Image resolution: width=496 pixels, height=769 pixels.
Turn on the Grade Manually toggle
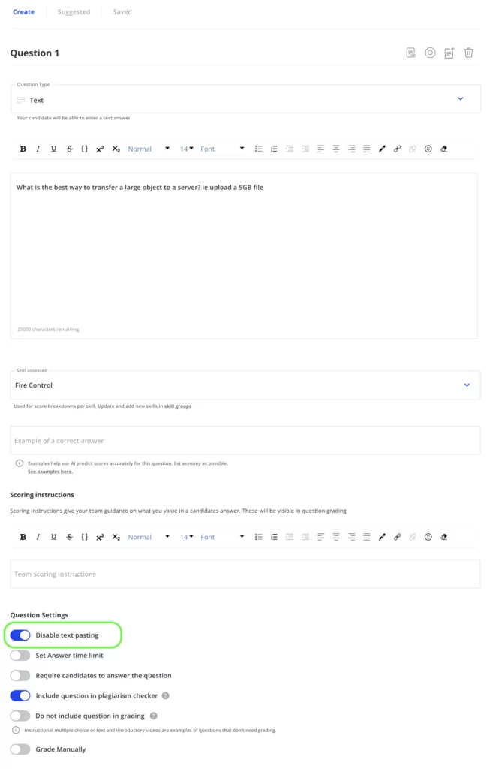pyautogui.click(x=20, y=749)
